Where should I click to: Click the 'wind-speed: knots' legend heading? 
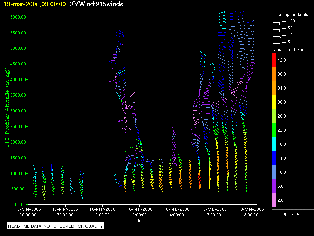[x=290, y=50]
